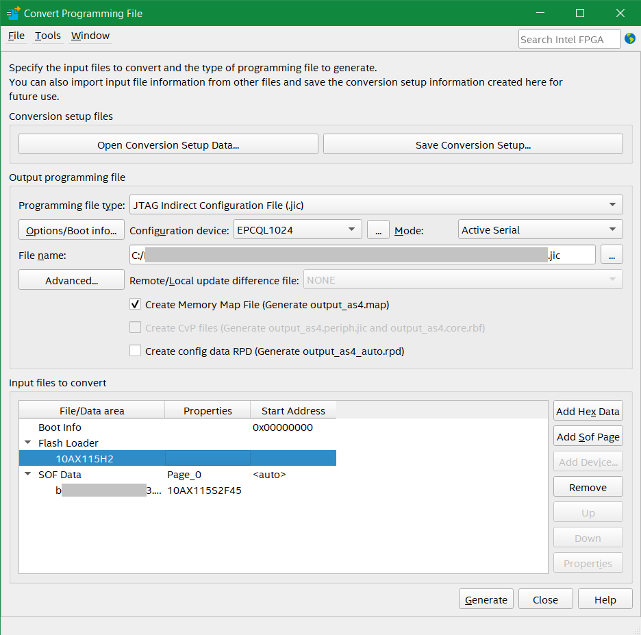Click in the Search Intel FPGA field
Viewport: 641px width, 635px height.
(569, 39)
